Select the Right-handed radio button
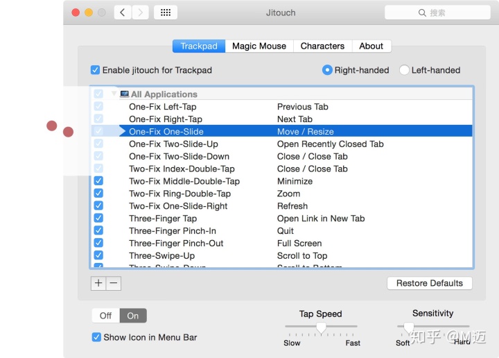This screenshot has height=358, width=499. pyautogui.click(x=327, y=70)
